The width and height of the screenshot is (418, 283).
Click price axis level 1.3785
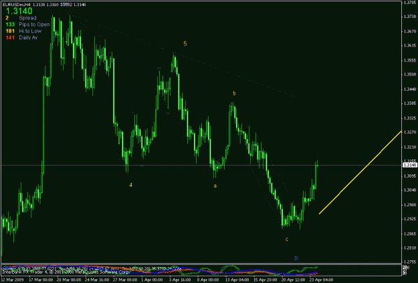(409, 3)
